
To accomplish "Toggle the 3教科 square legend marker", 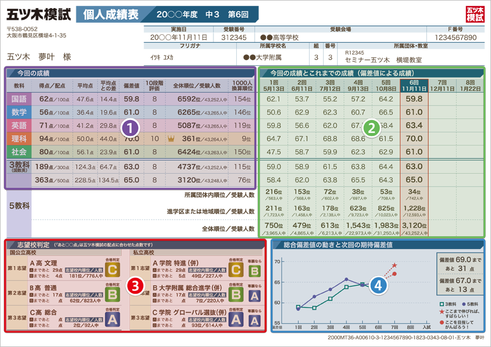I will [441, 304].
